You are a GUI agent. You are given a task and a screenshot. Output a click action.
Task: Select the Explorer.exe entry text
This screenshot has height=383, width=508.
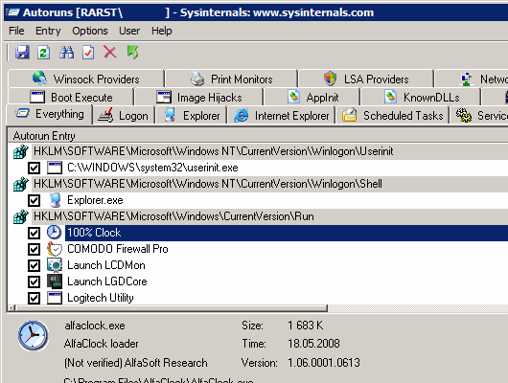(95, 200)
